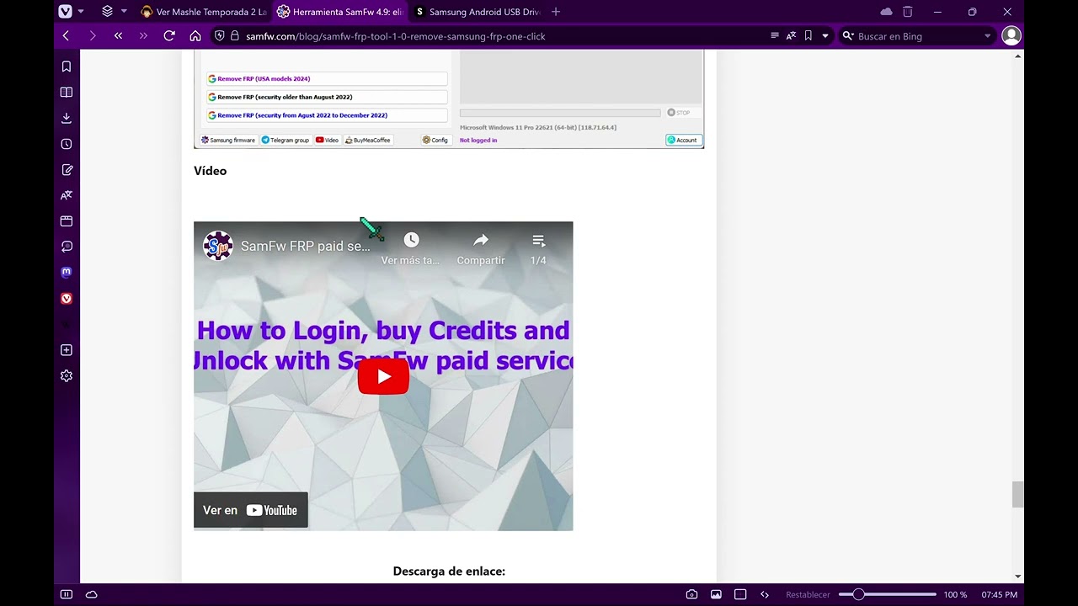Screen dimensions: 1078x606
Task: Play the embedded YouTube video
Action: (383, 376)
